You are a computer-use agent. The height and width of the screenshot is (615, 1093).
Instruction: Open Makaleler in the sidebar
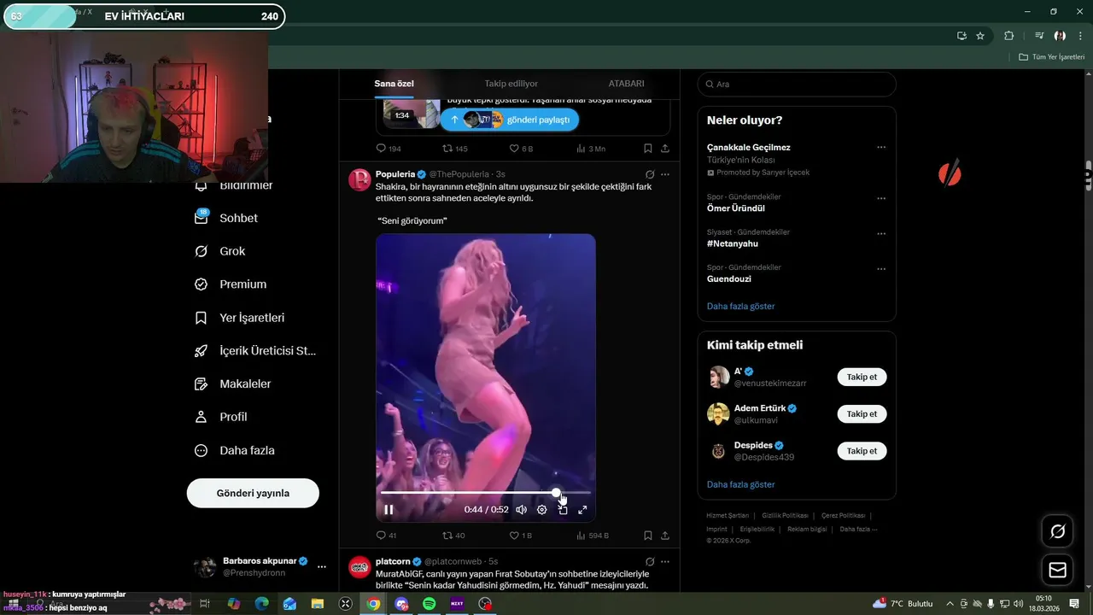233,384
